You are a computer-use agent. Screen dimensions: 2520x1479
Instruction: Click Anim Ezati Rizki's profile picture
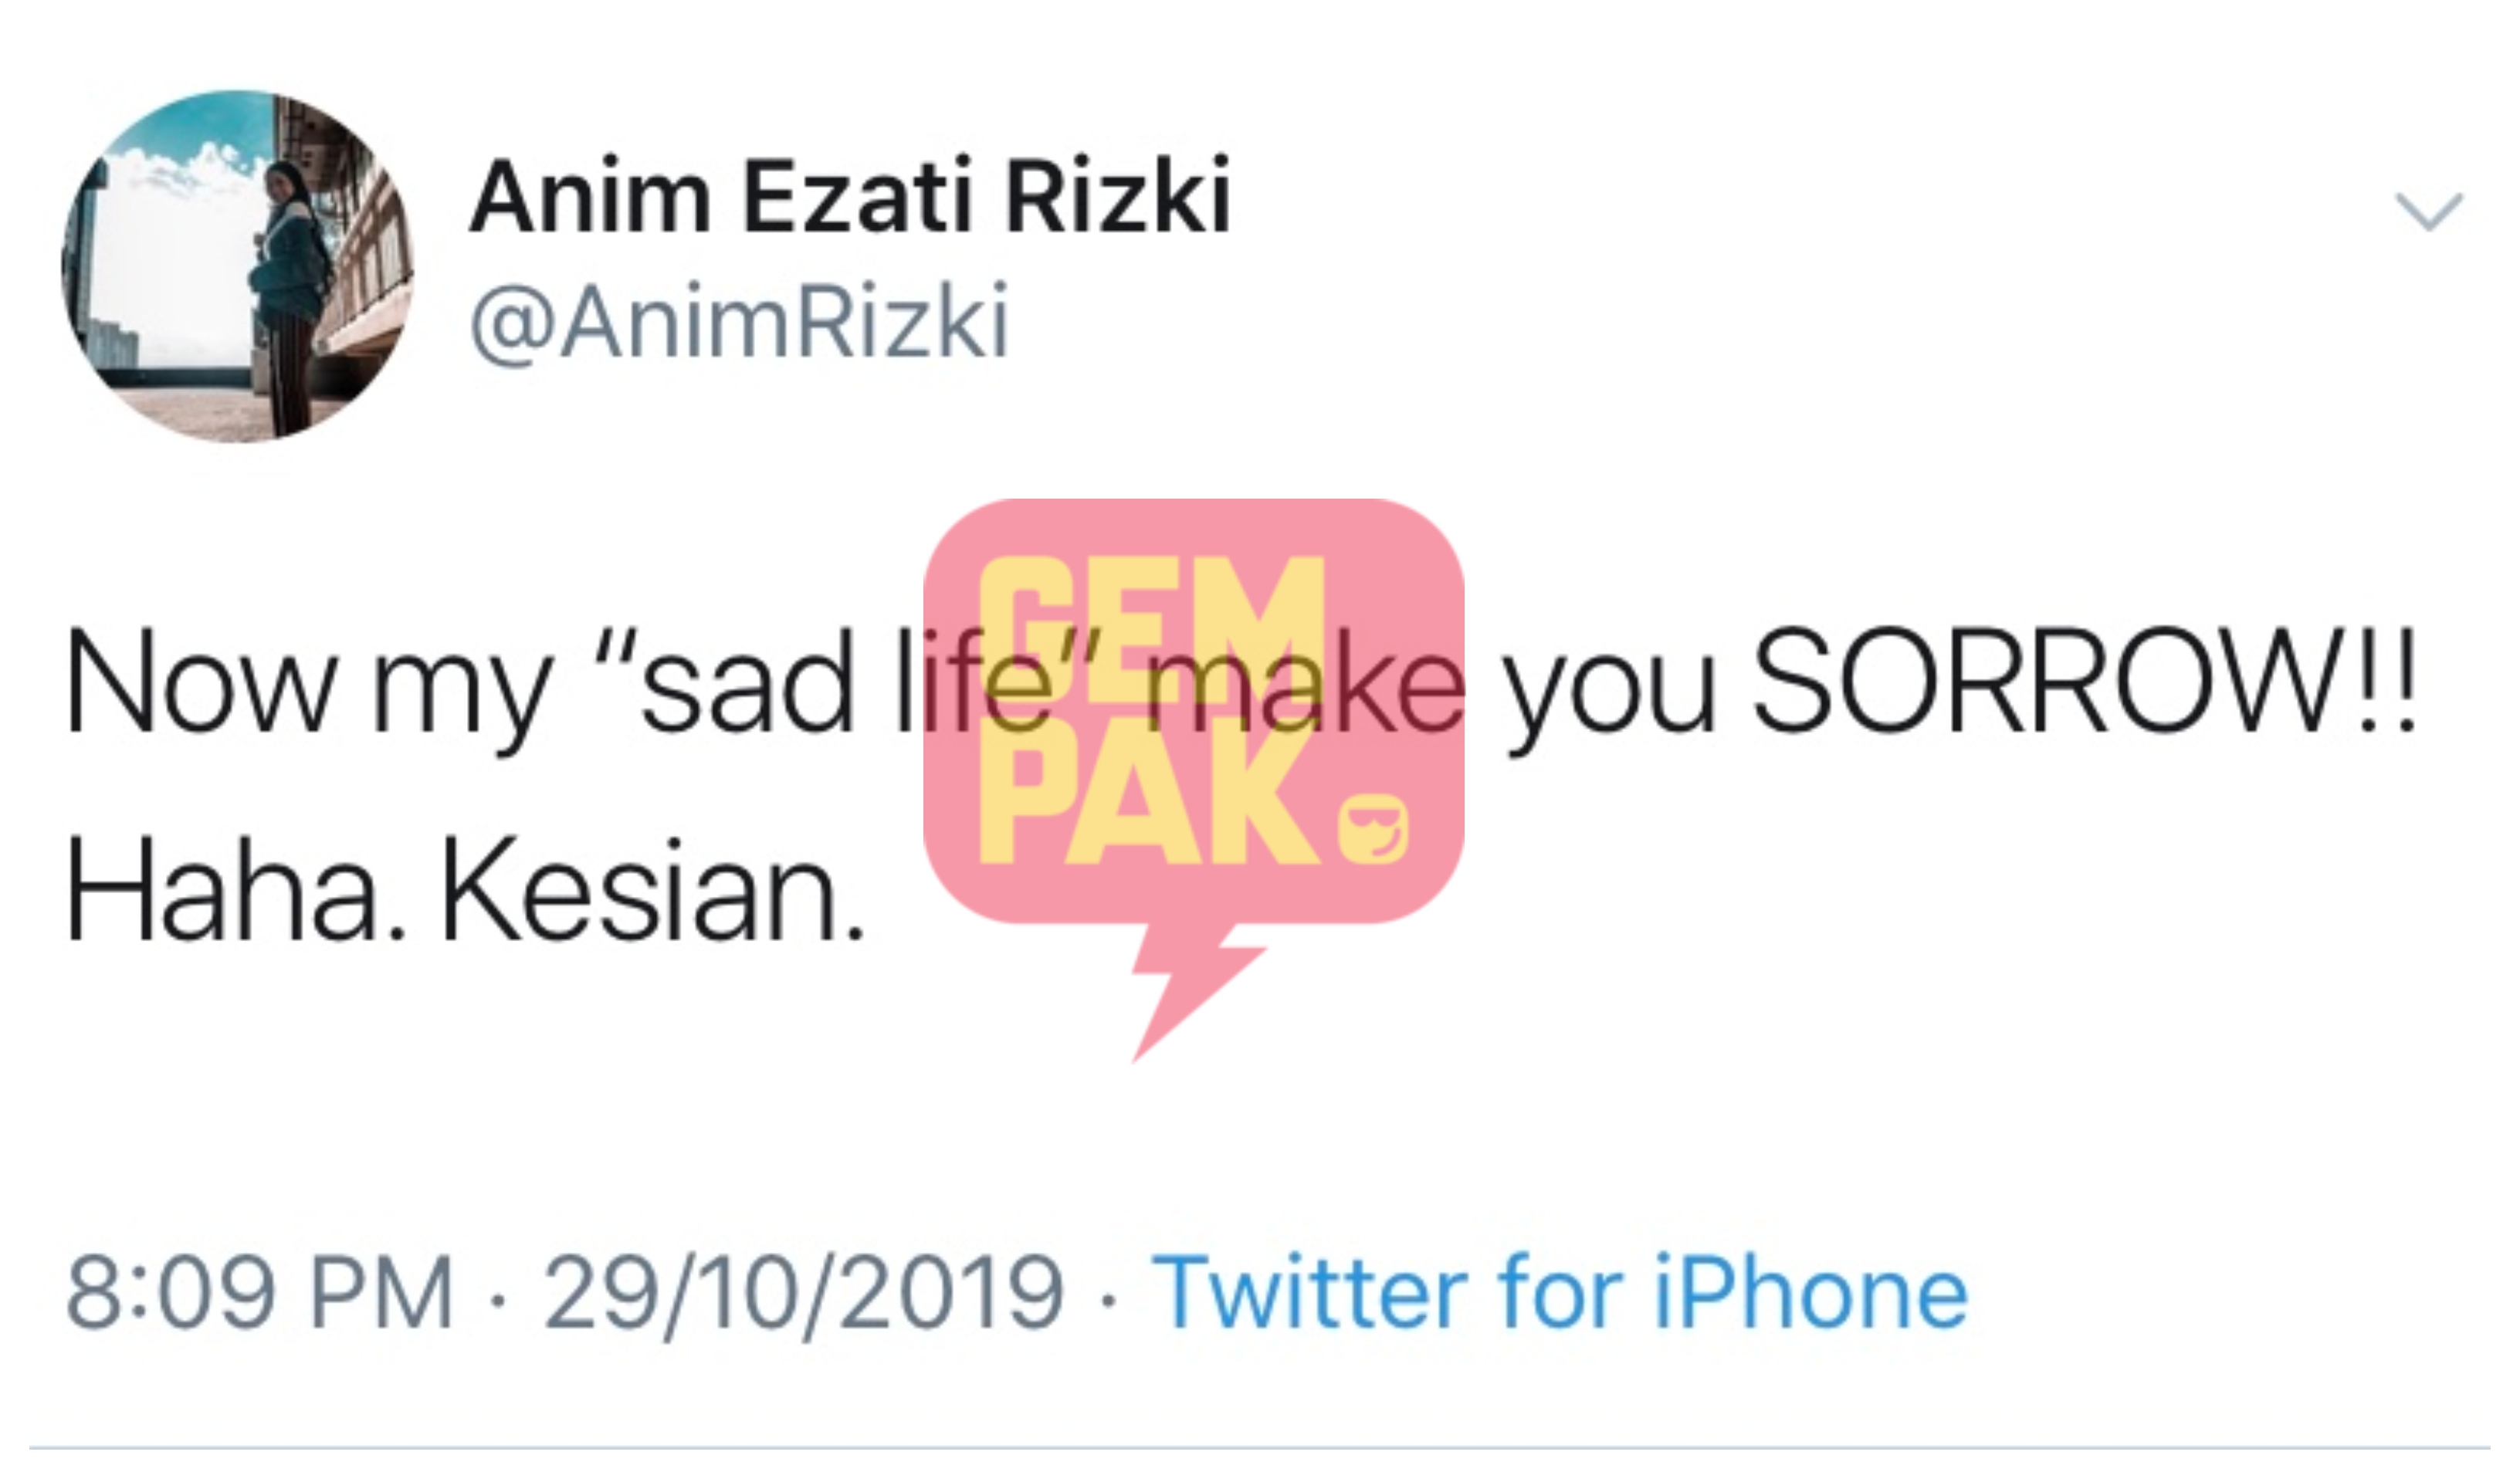click(x=237, y=266)
